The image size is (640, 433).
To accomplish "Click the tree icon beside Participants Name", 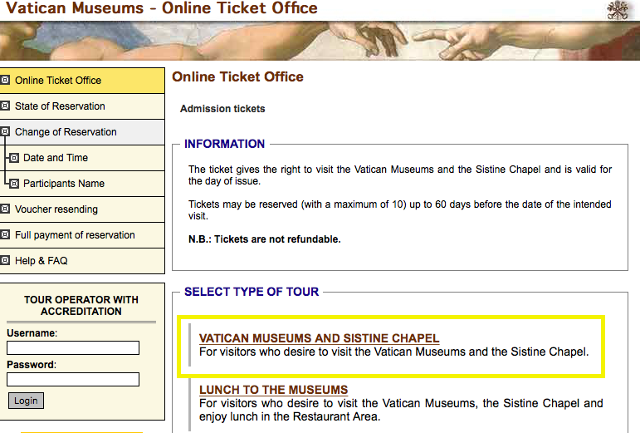I will tap(14, 184).
